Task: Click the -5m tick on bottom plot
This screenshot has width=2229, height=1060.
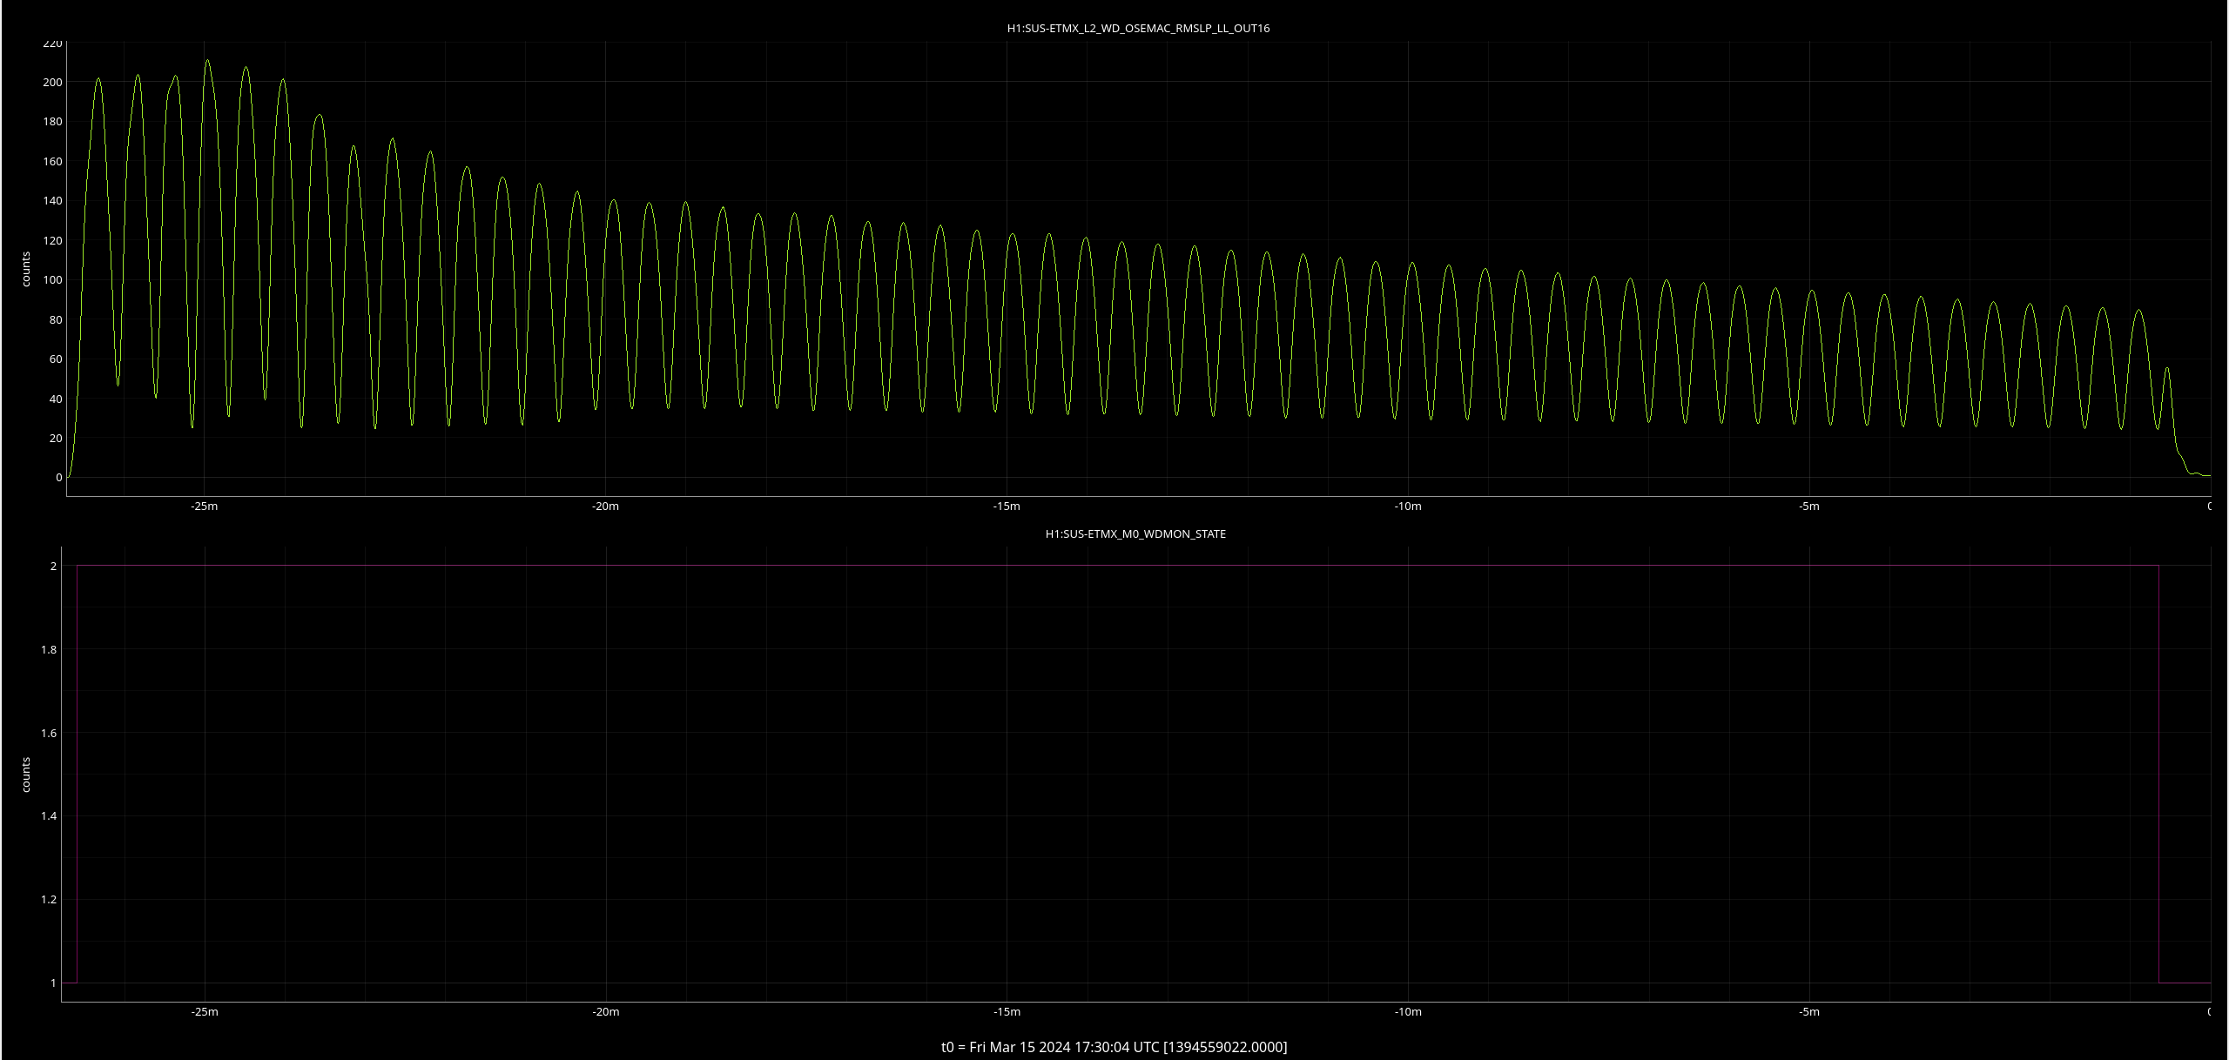Action: (1809, 1011)
